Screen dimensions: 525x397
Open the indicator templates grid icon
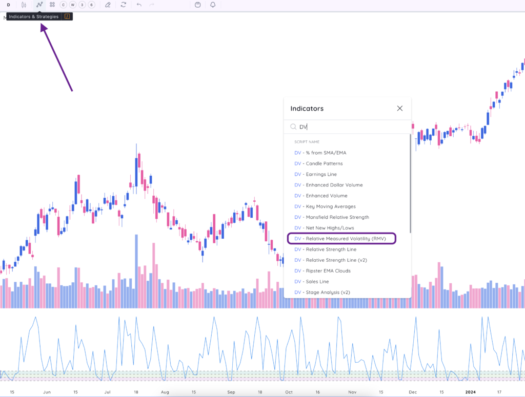tap(52, 5)
